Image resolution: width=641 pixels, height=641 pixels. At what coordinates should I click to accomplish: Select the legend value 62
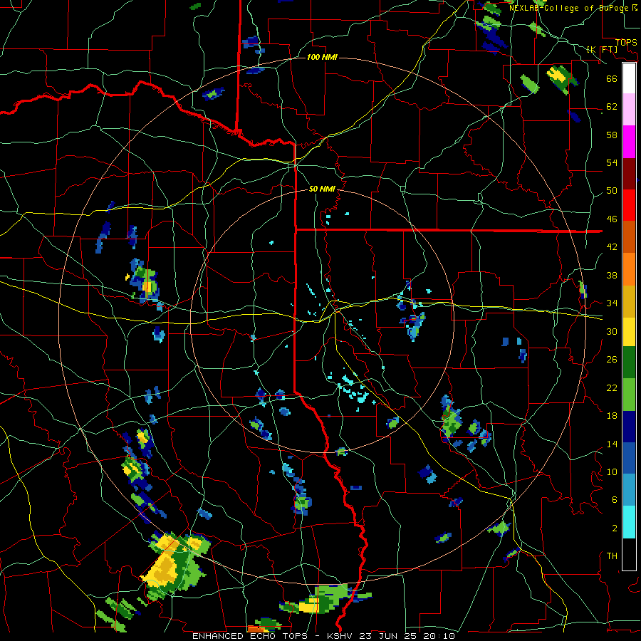612,107
